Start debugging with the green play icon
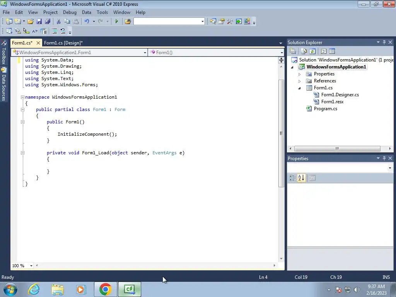This screenshot has height=297, width=396. tap(117, 22)
